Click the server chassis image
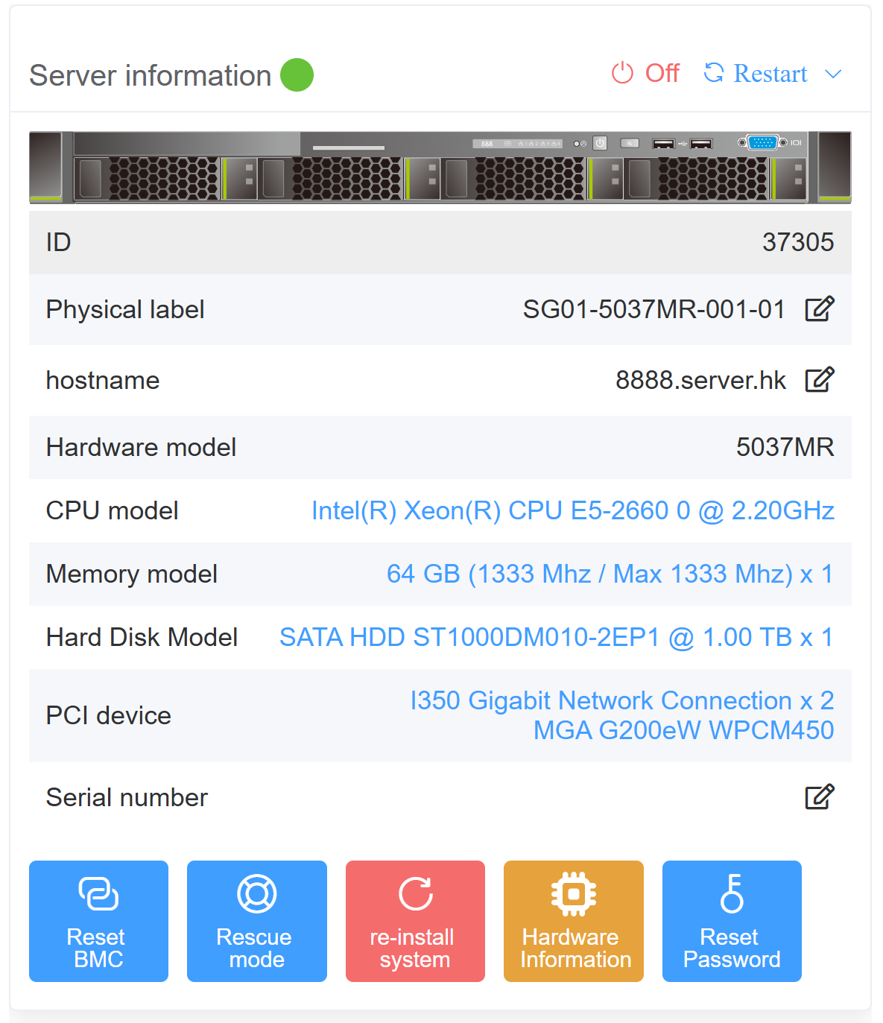 440,168
